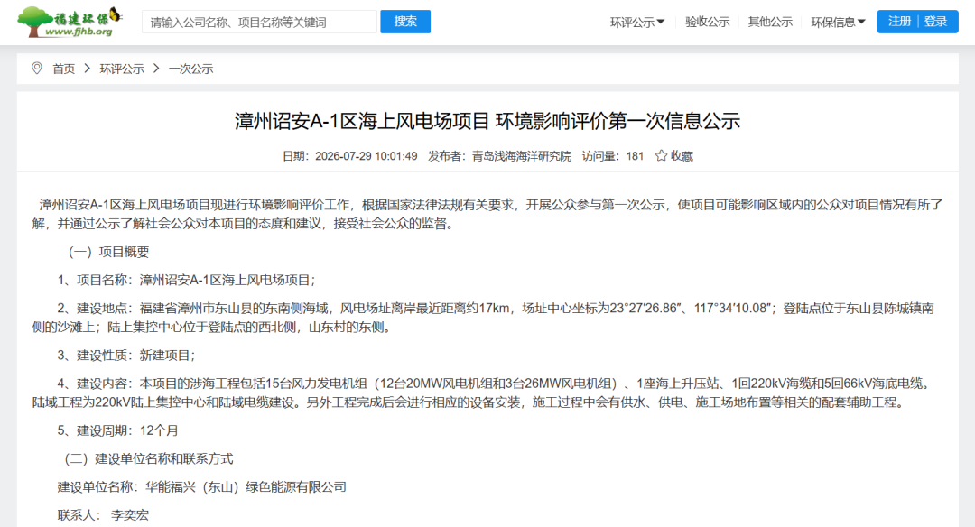Click the line 1、项目名称
The height and width of the screenshot is (527, 975).
pos(187,281)
